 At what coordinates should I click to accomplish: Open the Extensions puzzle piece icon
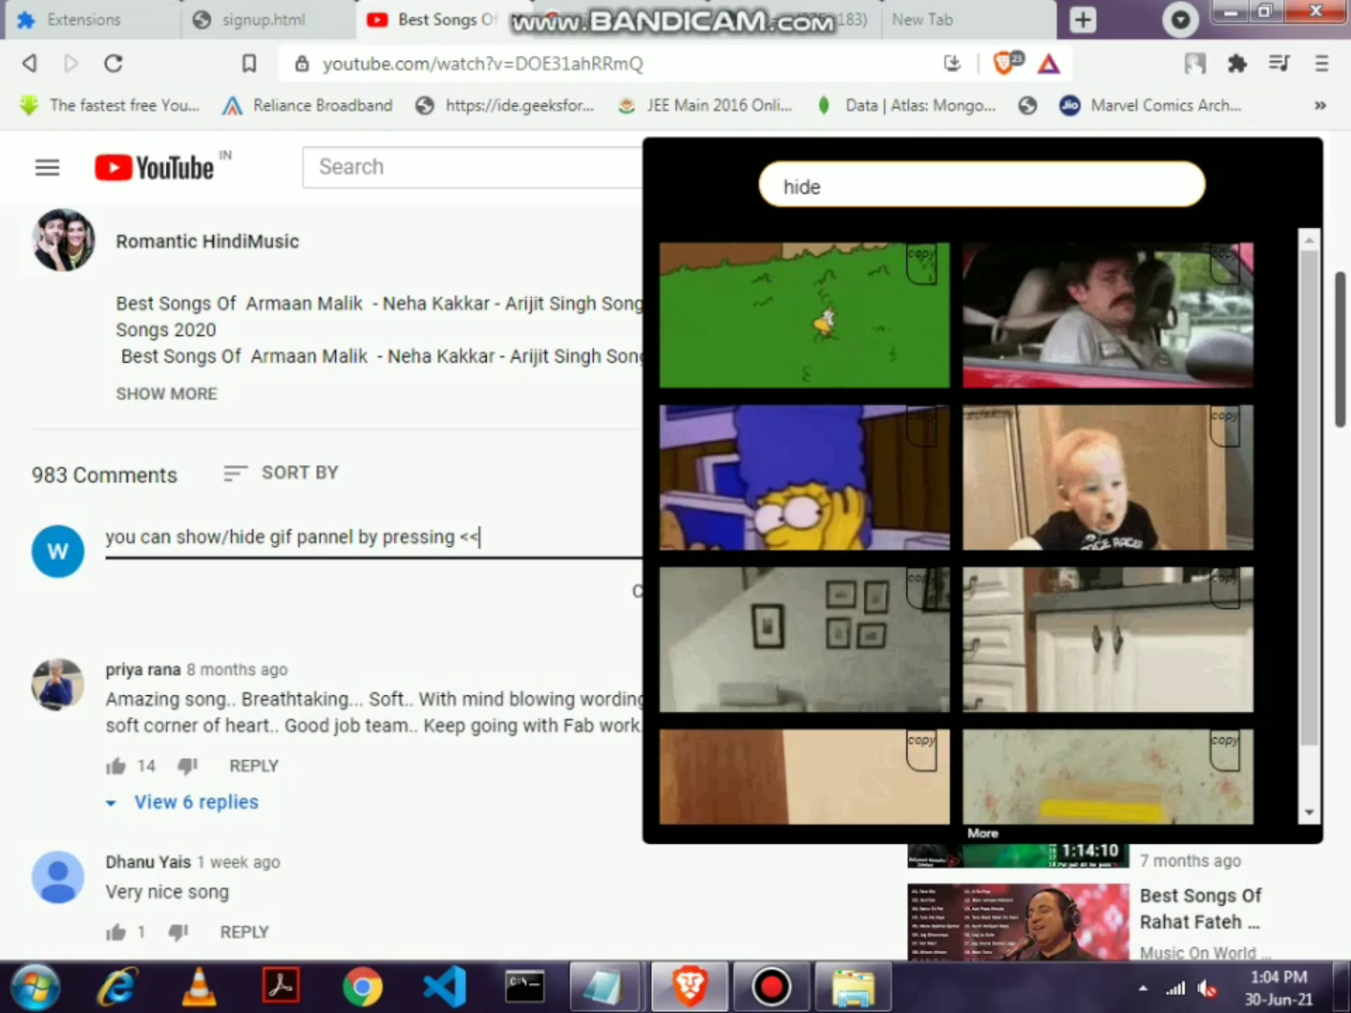tap(1237, 63)
